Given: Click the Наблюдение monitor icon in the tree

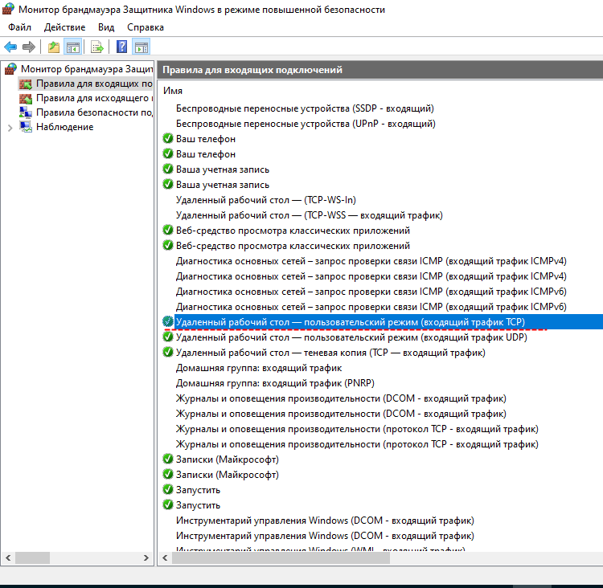Looking at the screenshot, I should [26, 127].
